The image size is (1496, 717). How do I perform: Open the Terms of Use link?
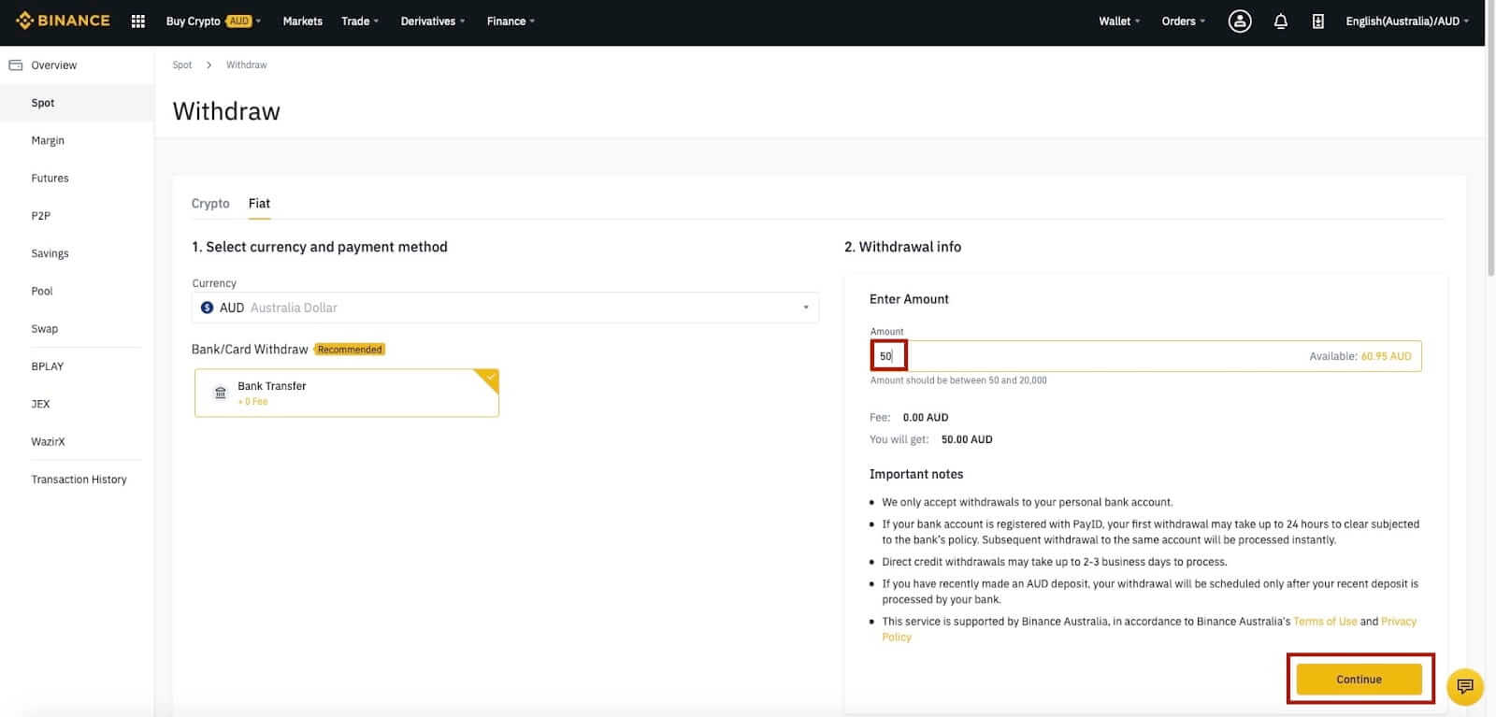click(1324, 622)
